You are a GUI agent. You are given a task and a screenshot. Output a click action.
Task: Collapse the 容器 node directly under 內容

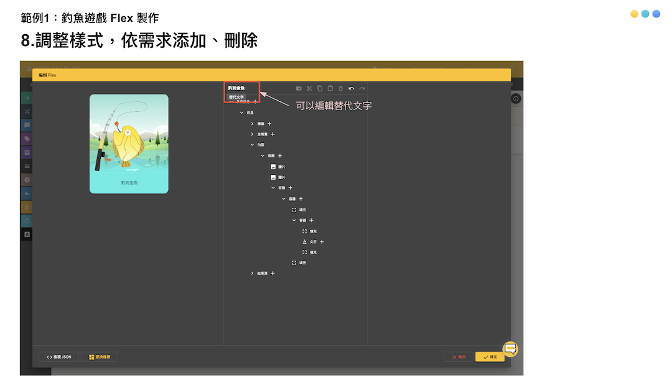tap(263, 156)
